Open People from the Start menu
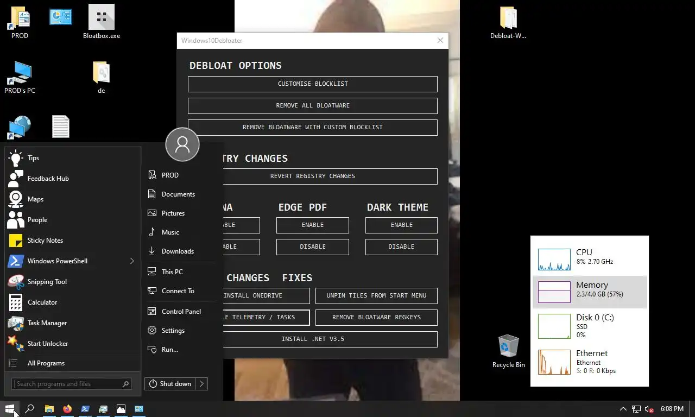The width and height of the screenshot is (695, 417). pos(73,220)
